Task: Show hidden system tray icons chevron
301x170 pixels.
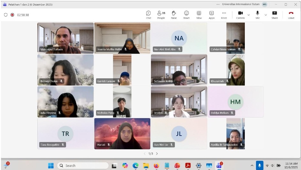Action: (252, 166)
